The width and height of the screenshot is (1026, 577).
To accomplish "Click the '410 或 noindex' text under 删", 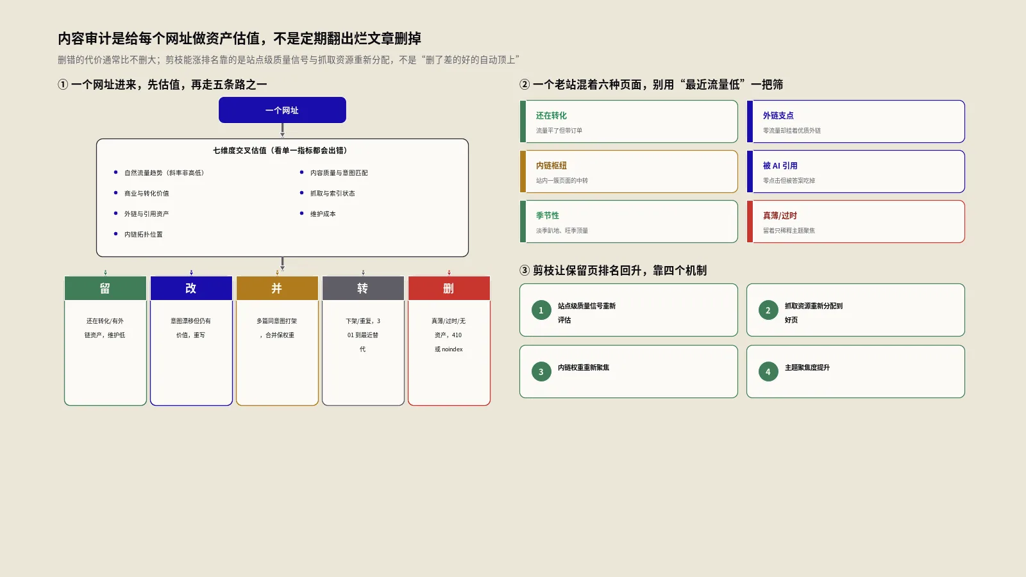I will tap(449, 342).
